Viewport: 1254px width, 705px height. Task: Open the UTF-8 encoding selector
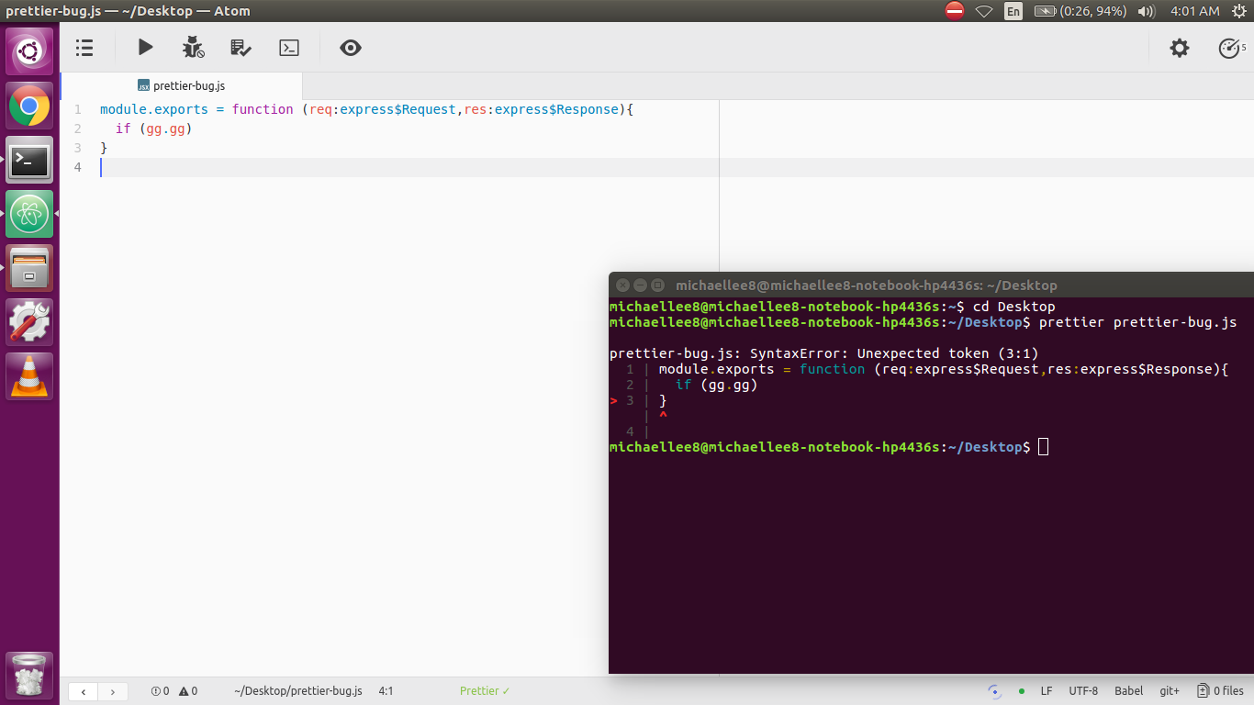(x=1082, y=690)
